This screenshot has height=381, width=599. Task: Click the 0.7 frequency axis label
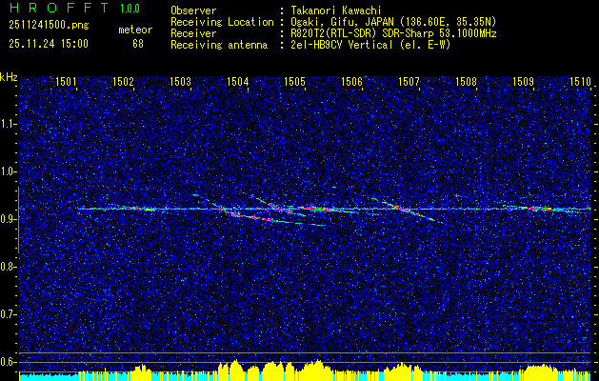tap(8, 314)
